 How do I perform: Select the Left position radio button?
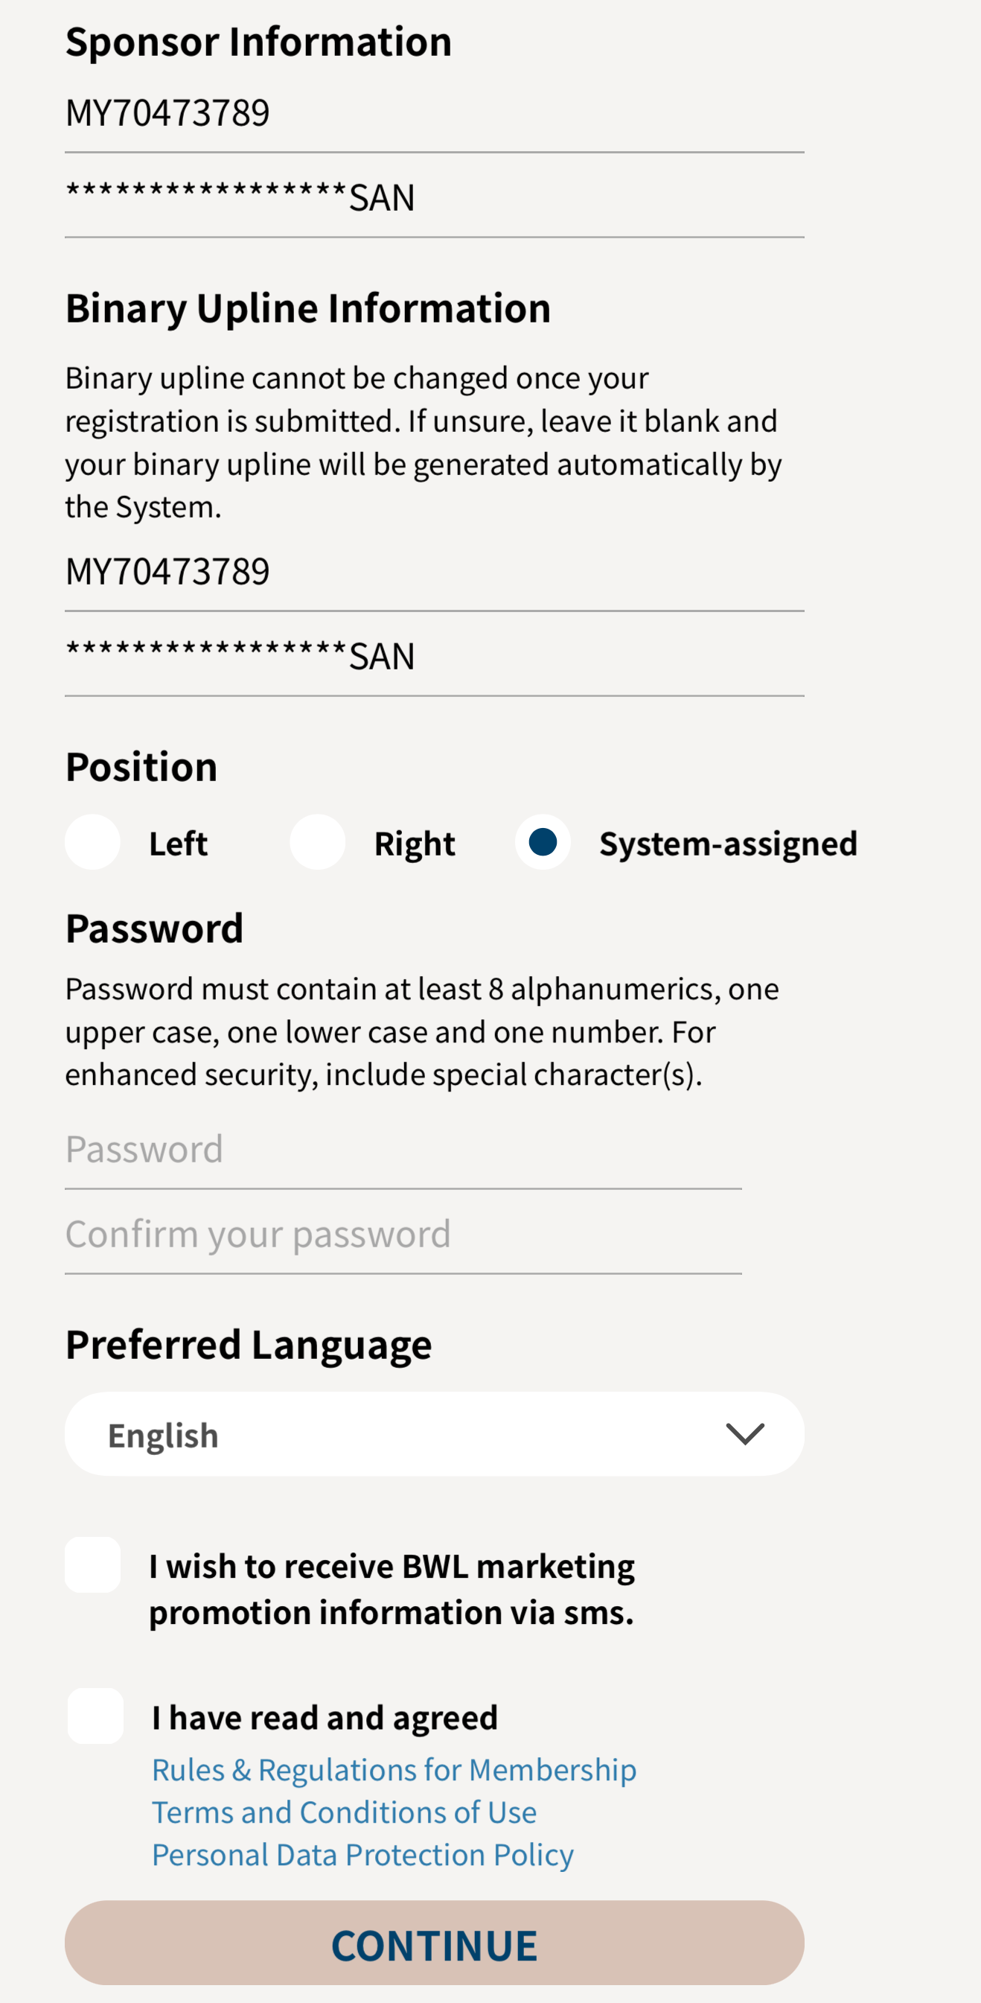click(92, 842)
